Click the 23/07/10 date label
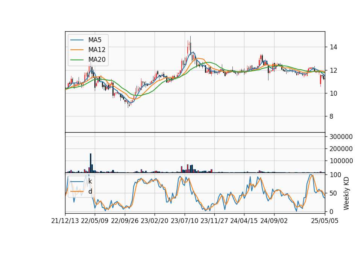The height and width of the screenshot is (260, 361). (x=184, y=221)
